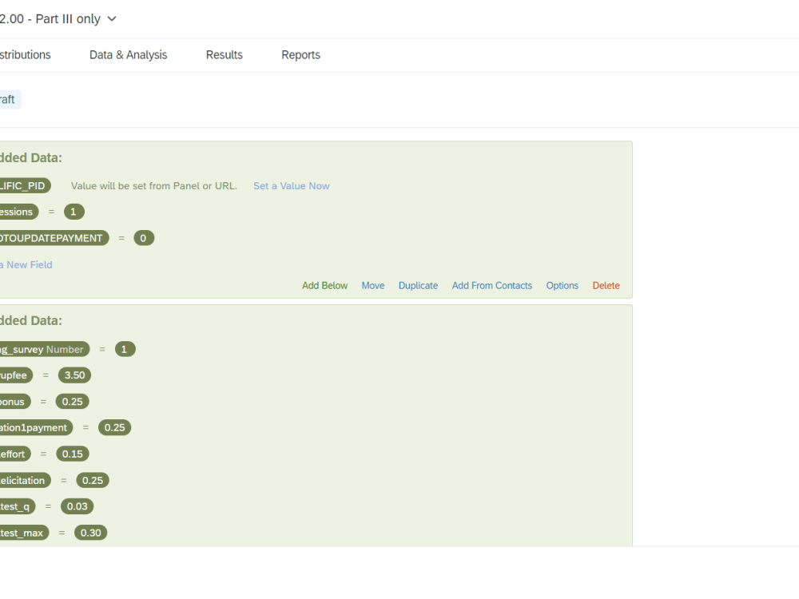Screen dimensions: 799x599
Task: Select the Distributions tab
Action: 24,54
